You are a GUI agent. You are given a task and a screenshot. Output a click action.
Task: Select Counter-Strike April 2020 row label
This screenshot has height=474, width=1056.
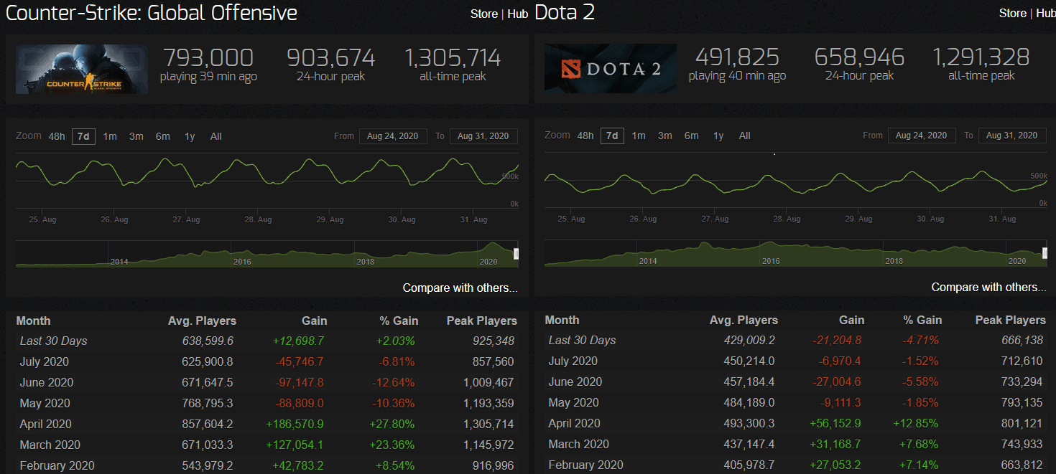pos(46,424)
